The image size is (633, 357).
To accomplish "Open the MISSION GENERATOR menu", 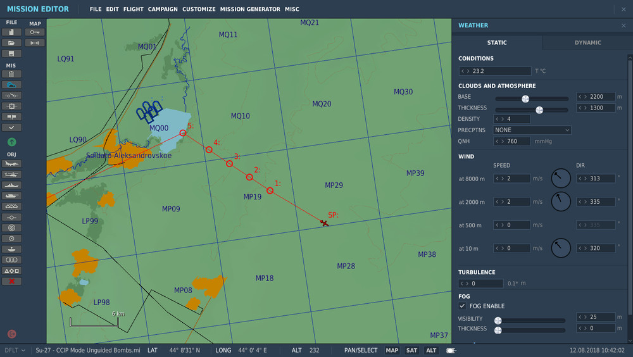I will pyautogui.click(x=250, y=9).
